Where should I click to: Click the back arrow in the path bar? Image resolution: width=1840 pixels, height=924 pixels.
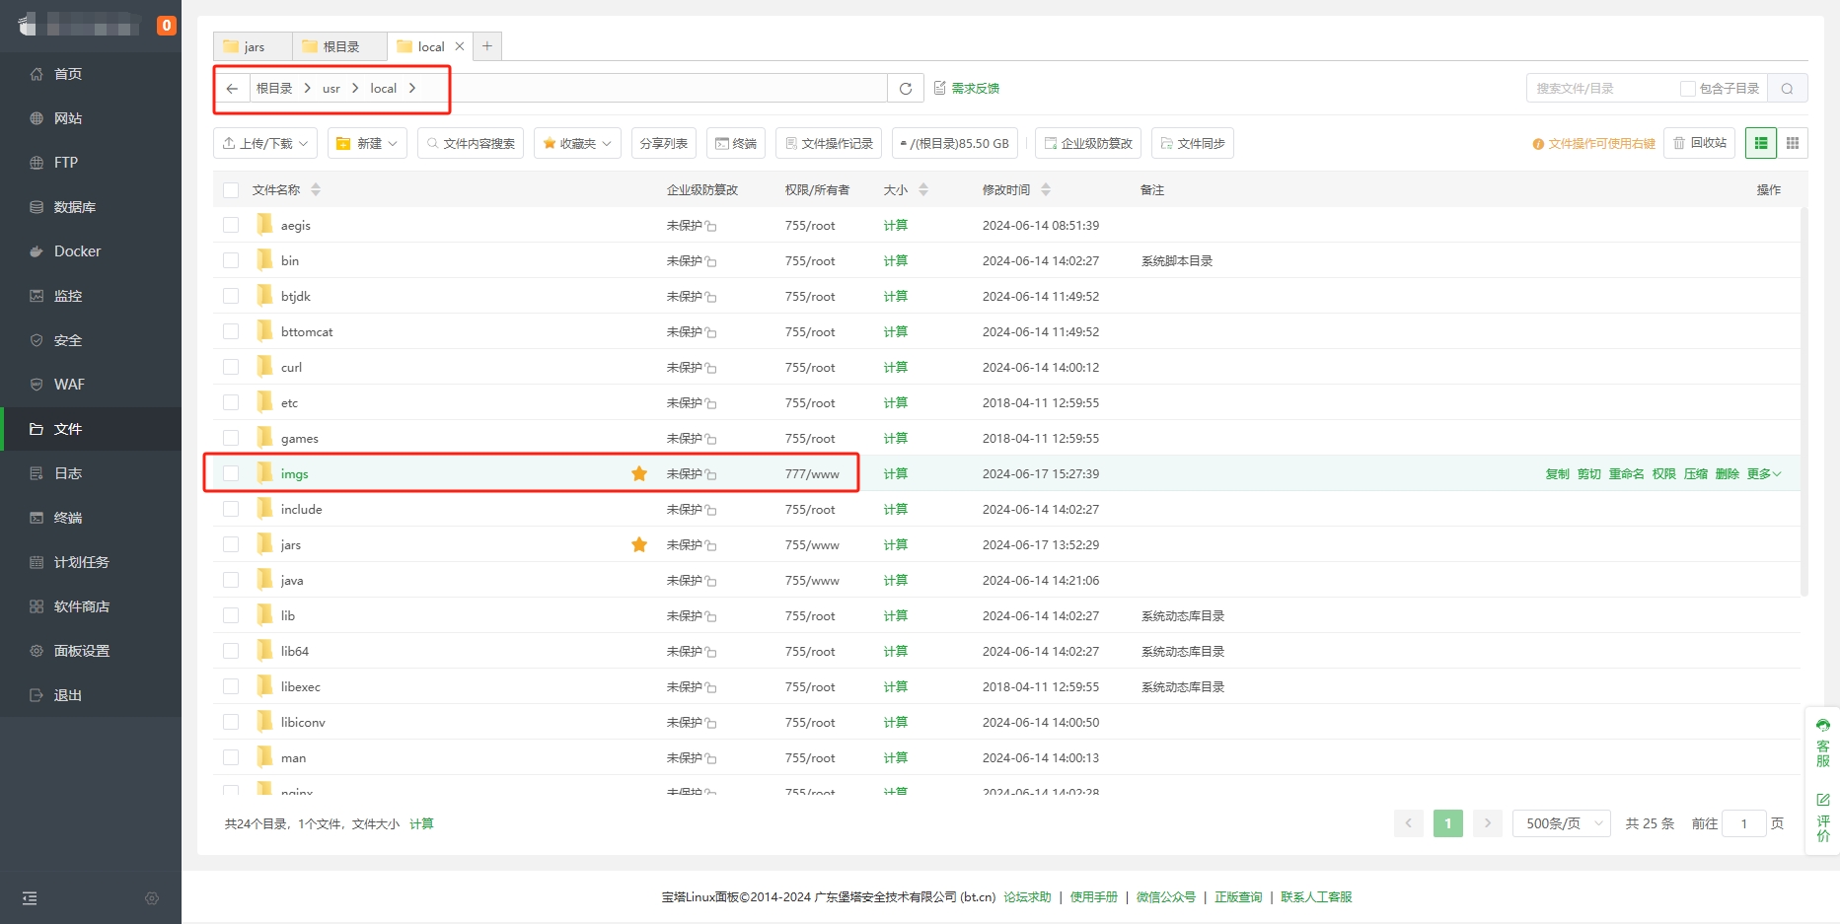[232, 89]
